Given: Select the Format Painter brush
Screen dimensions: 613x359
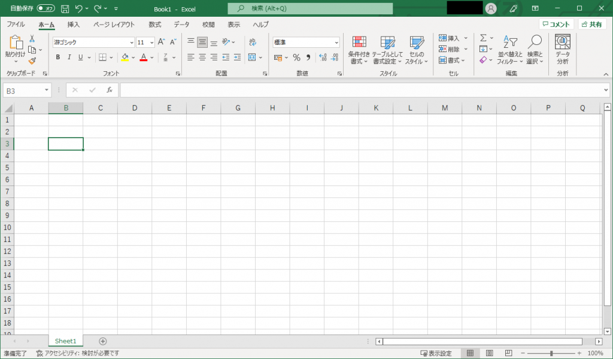Looking at the screenshot, I should (x=32, y=61).
